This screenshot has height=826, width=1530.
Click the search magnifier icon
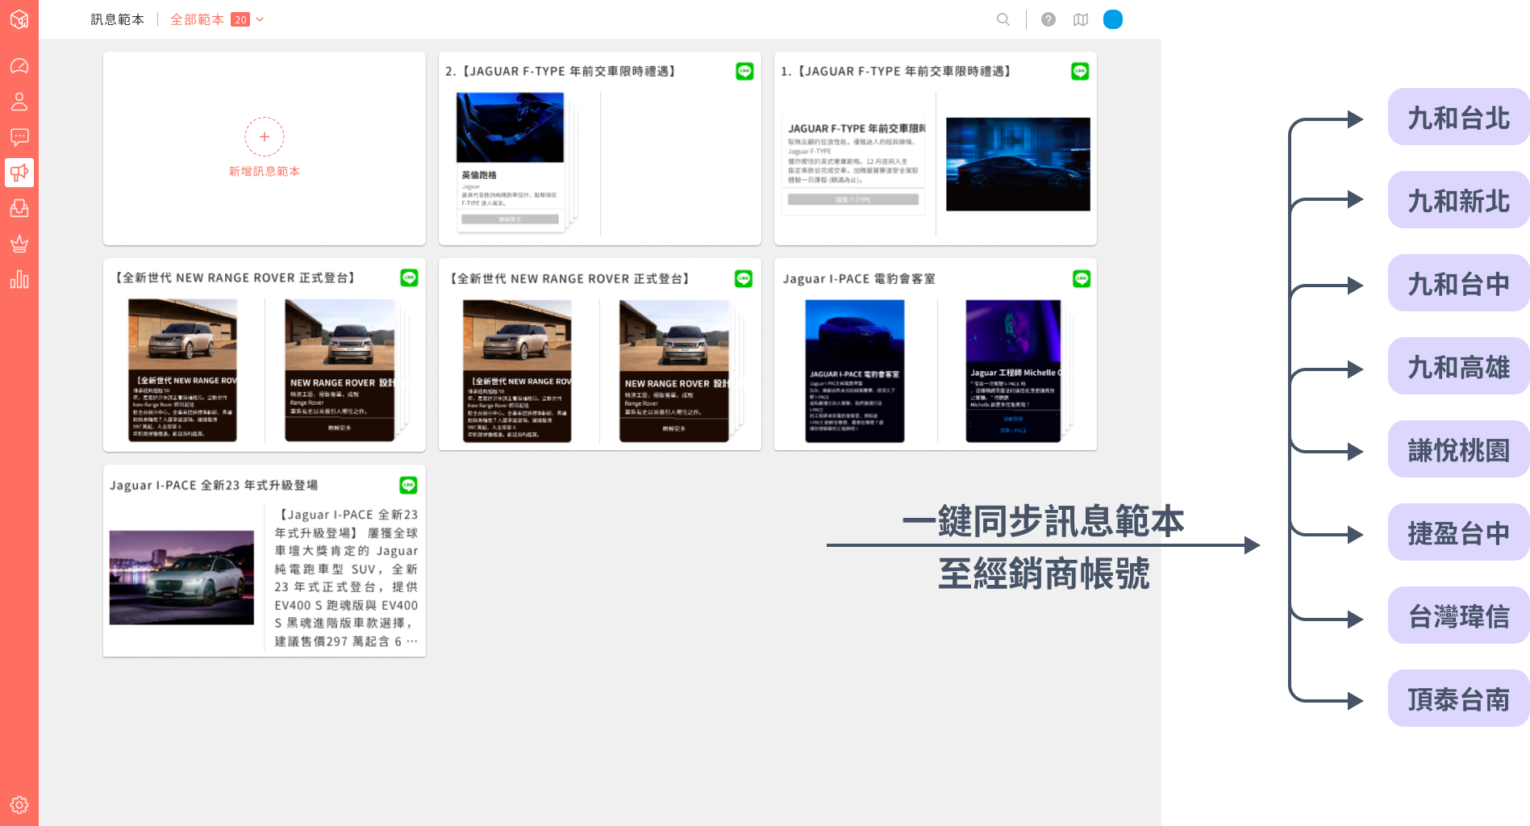click(x=1003, y=19)
